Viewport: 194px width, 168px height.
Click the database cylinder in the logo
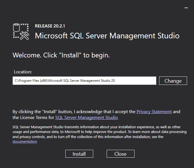17,28
